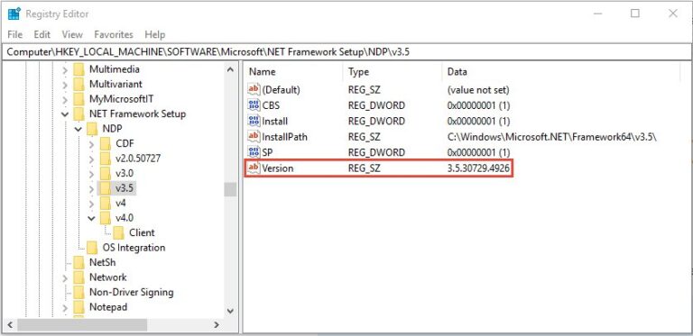Click the Non-Driver Signing folder icon
Screen dimensions: 693x336
tap(79, 292)
